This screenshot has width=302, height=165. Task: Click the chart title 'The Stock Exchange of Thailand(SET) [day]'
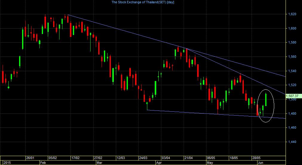(x=143, y=2)
